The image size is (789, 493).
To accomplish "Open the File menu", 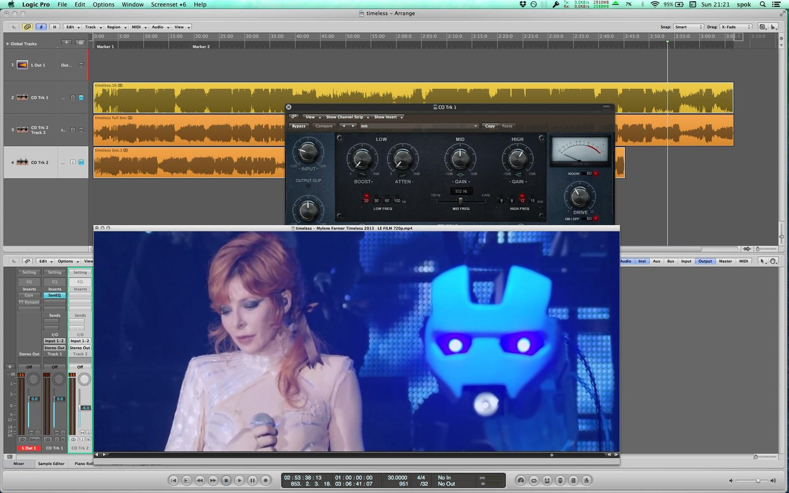I will pyautogui.click(x=62, y=4).
